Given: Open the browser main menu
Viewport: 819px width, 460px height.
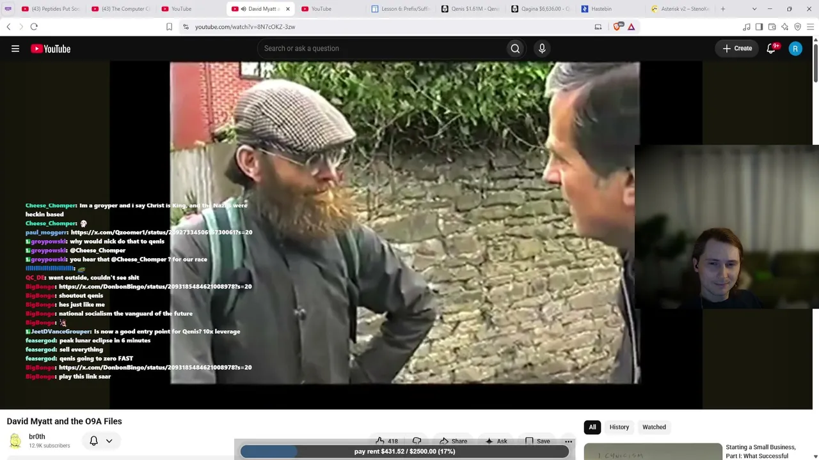Looking at the screenshot, I should pos(810,27).
